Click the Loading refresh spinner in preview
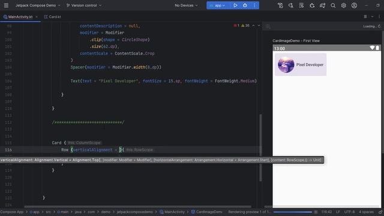The image size is (384, 216). pos(379,26)
